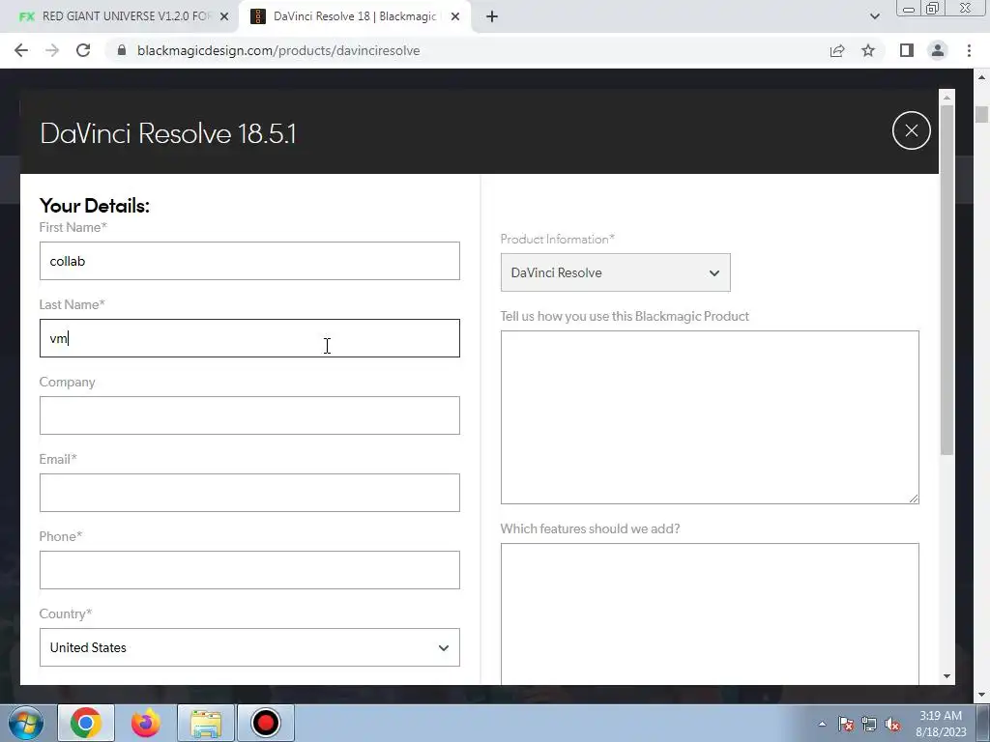Click the Chrome taskbar icon

click(x=86, y=723)
